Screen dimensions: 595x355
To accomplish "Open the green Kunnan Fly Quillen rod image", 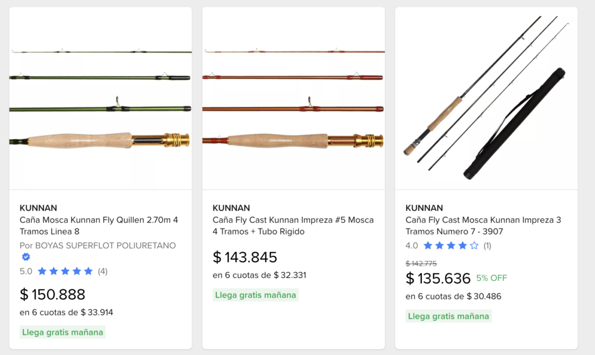I will pos(101,99).
